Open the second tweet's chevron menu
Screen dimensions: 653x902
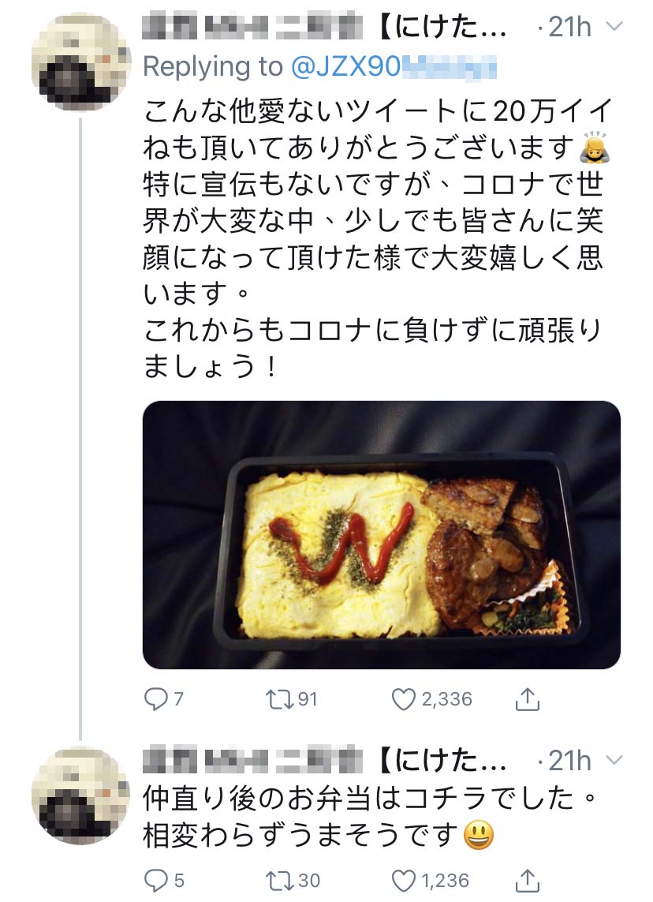point(614,761)
